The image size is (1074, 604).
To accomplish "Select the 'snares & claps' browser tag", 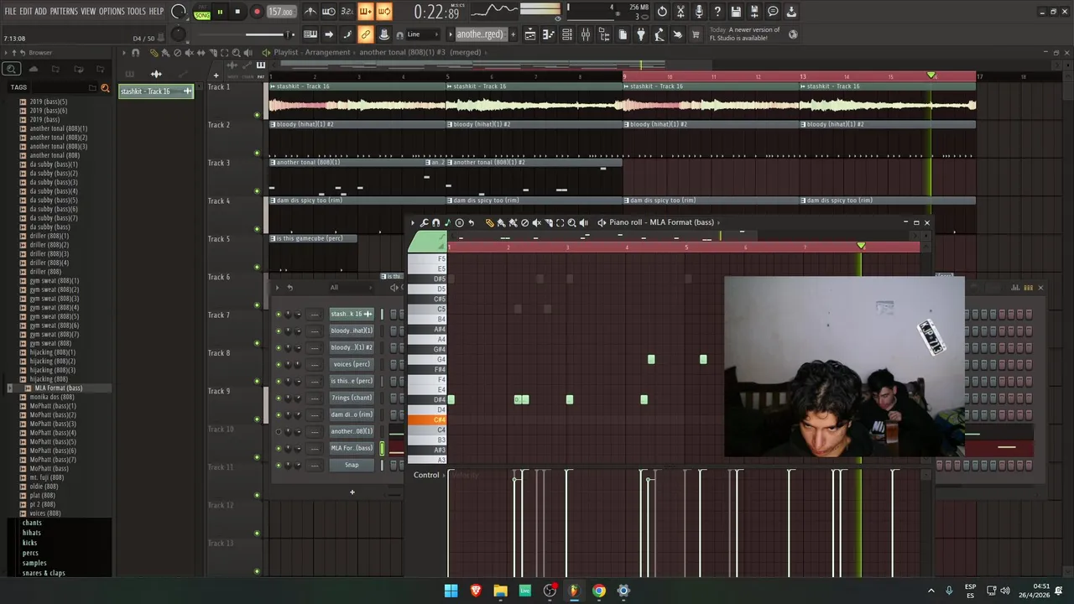I will [x=44, y=573].
